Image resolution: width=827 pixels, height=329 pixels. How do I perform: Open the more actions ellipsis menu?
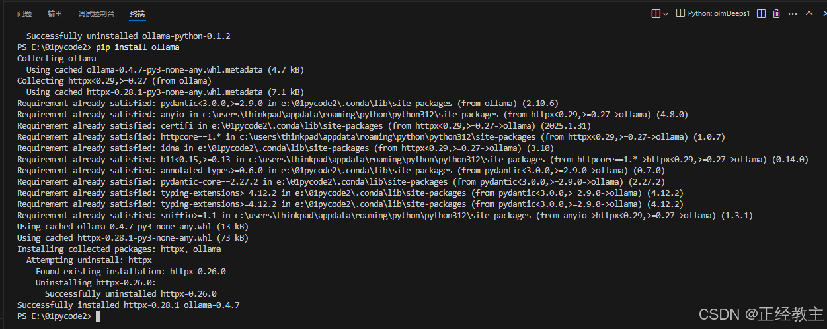(793, 13)
